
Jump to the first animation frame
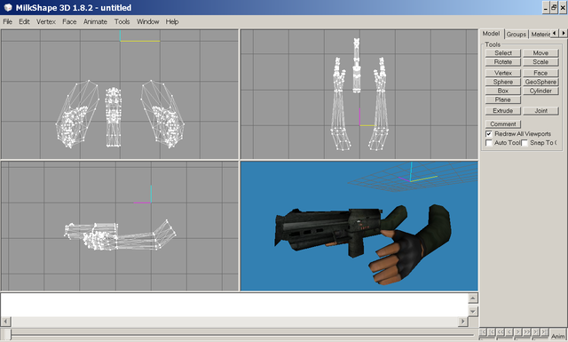pos(483,332)
